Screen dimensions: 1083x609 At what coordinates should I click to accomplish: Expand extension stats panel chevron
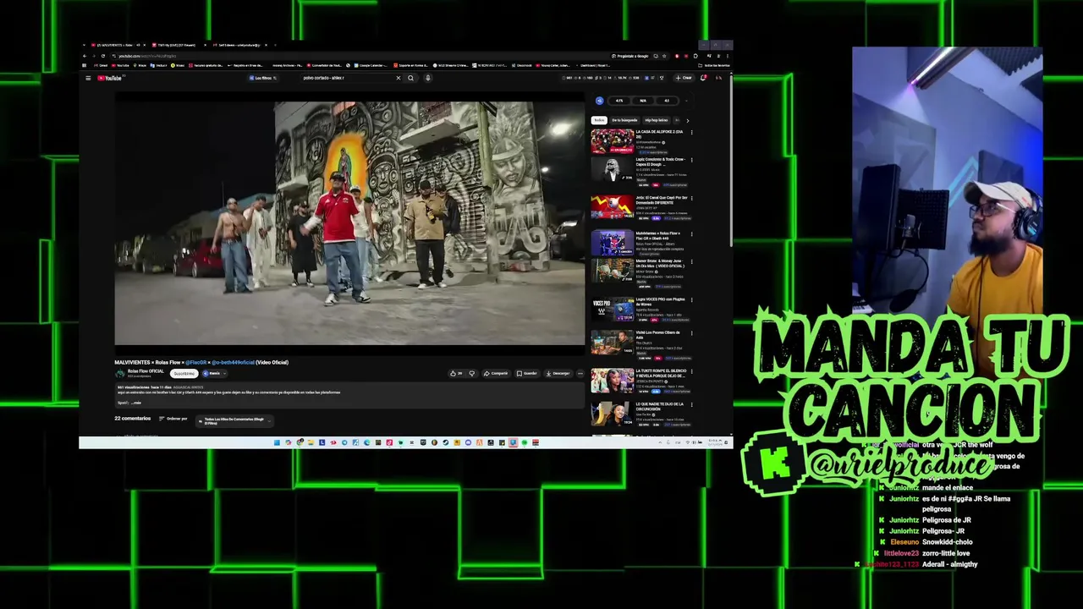click(x=686, y=101)
